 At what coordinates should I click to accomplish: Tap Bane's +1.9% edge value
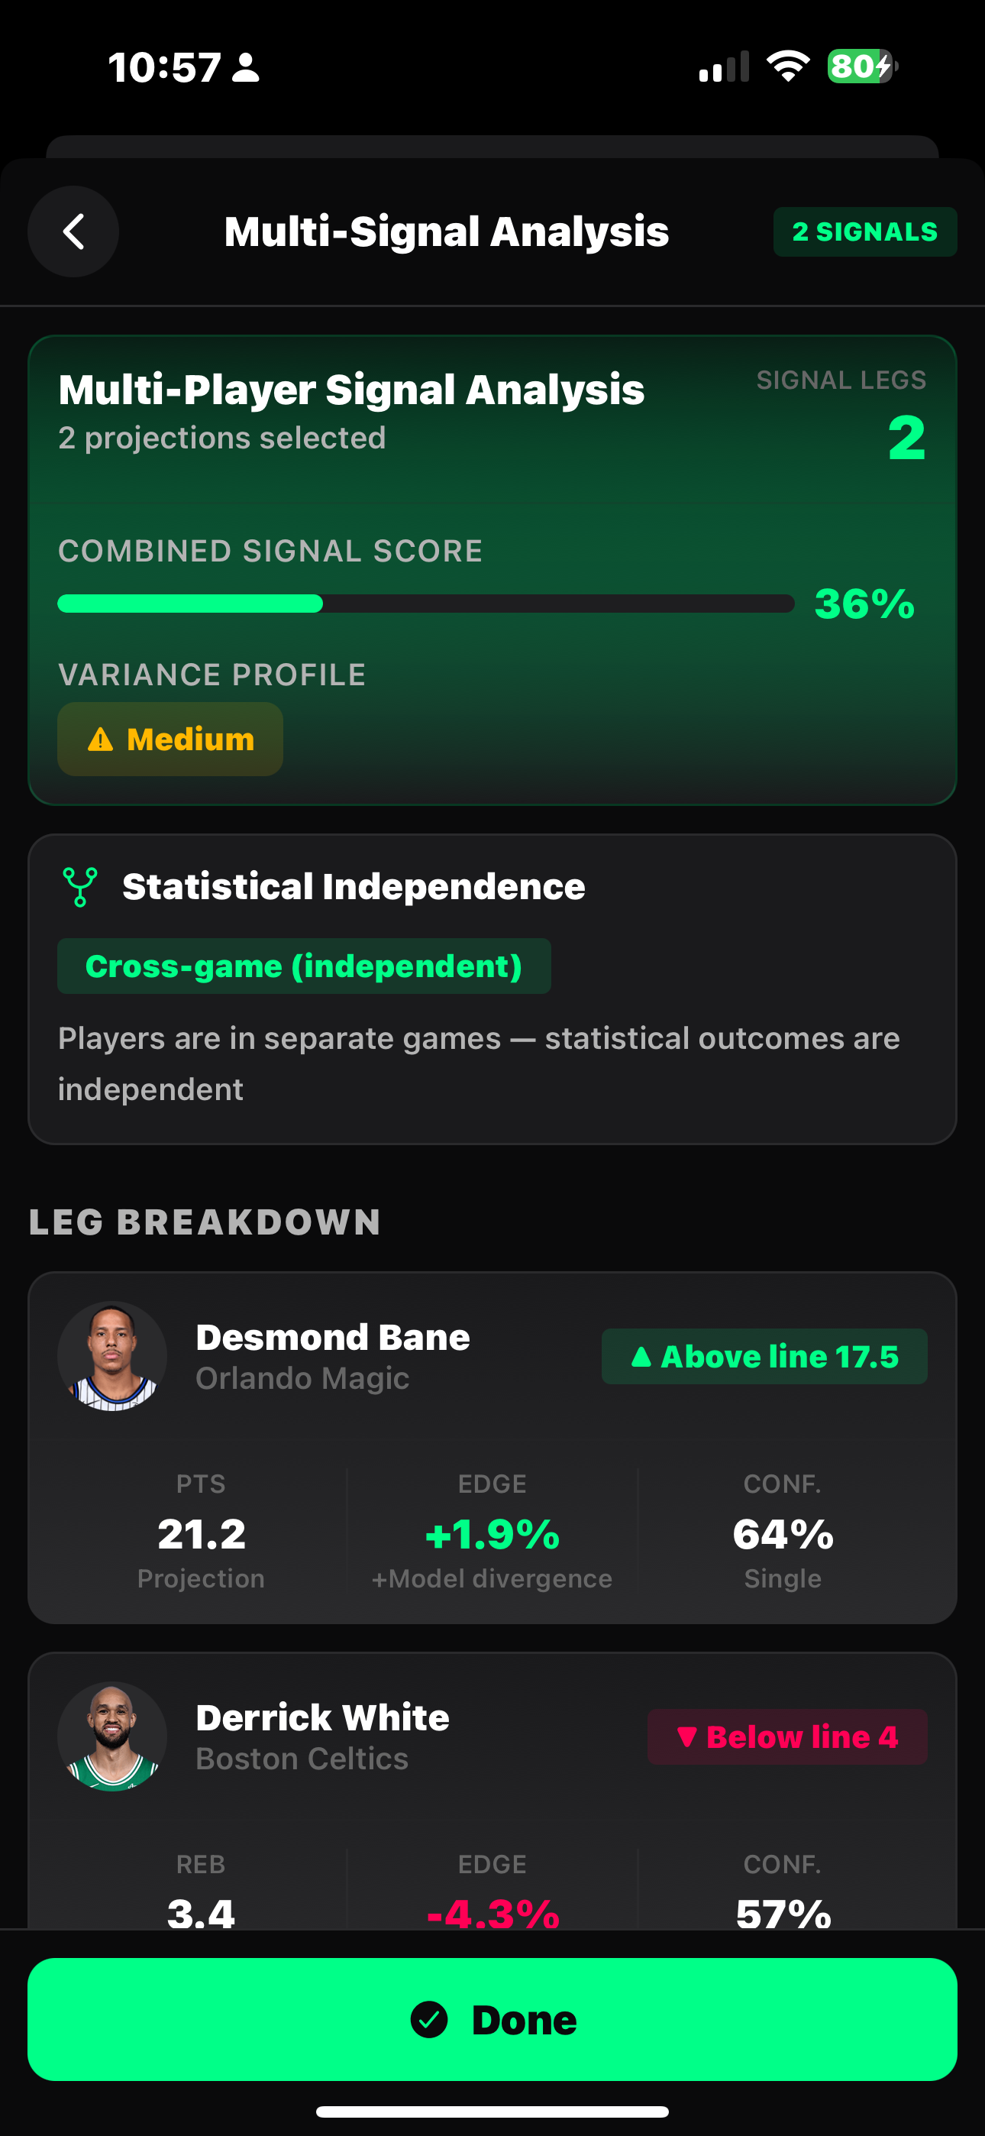(x=492, y=1534)
